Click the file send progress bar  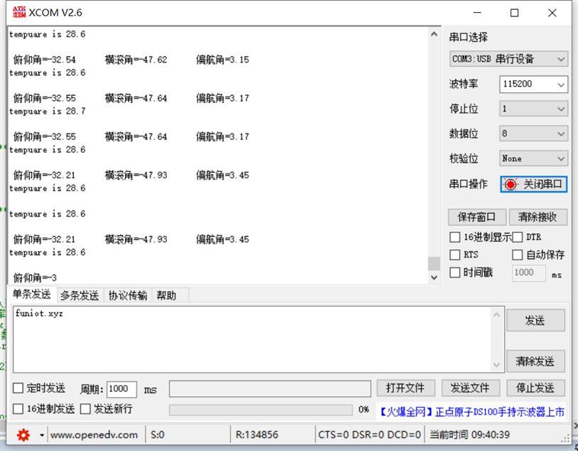click(x=261, y=410)
